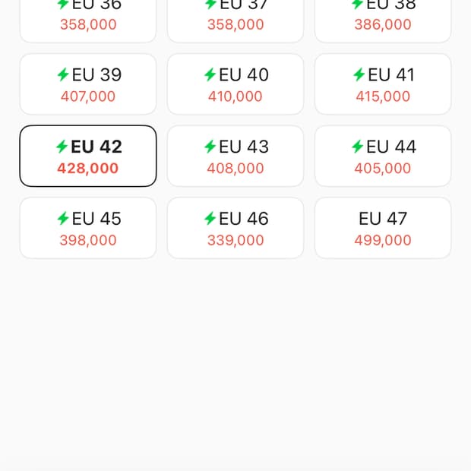Click the green lightning bolt beside EU 43
This screenshot has width=471, height=471.
(x=210, y=147)
